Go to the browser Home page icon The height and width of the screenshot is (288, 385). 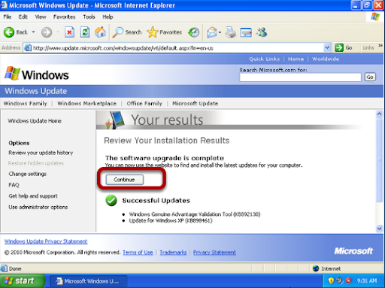(x=100, y=32)
